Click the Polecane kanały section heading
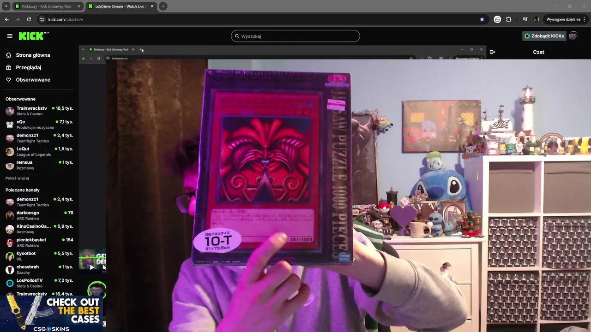 (x=23, y=190)
